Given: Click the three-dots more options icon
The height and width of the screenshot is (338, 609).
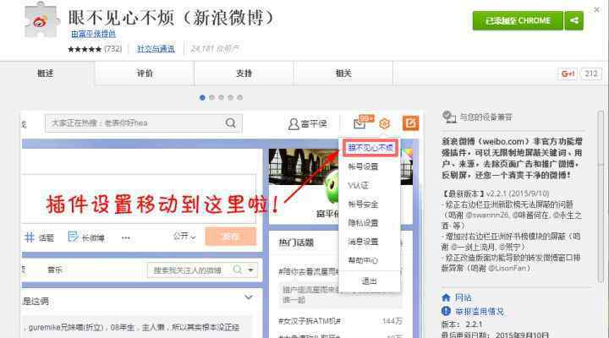Looking at the screenshot, I should (125, 238).
